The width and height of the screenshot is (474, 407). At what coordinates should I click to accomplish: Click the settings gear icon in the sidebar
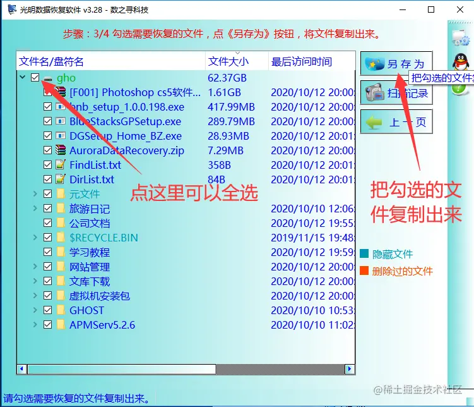[461, 37]
